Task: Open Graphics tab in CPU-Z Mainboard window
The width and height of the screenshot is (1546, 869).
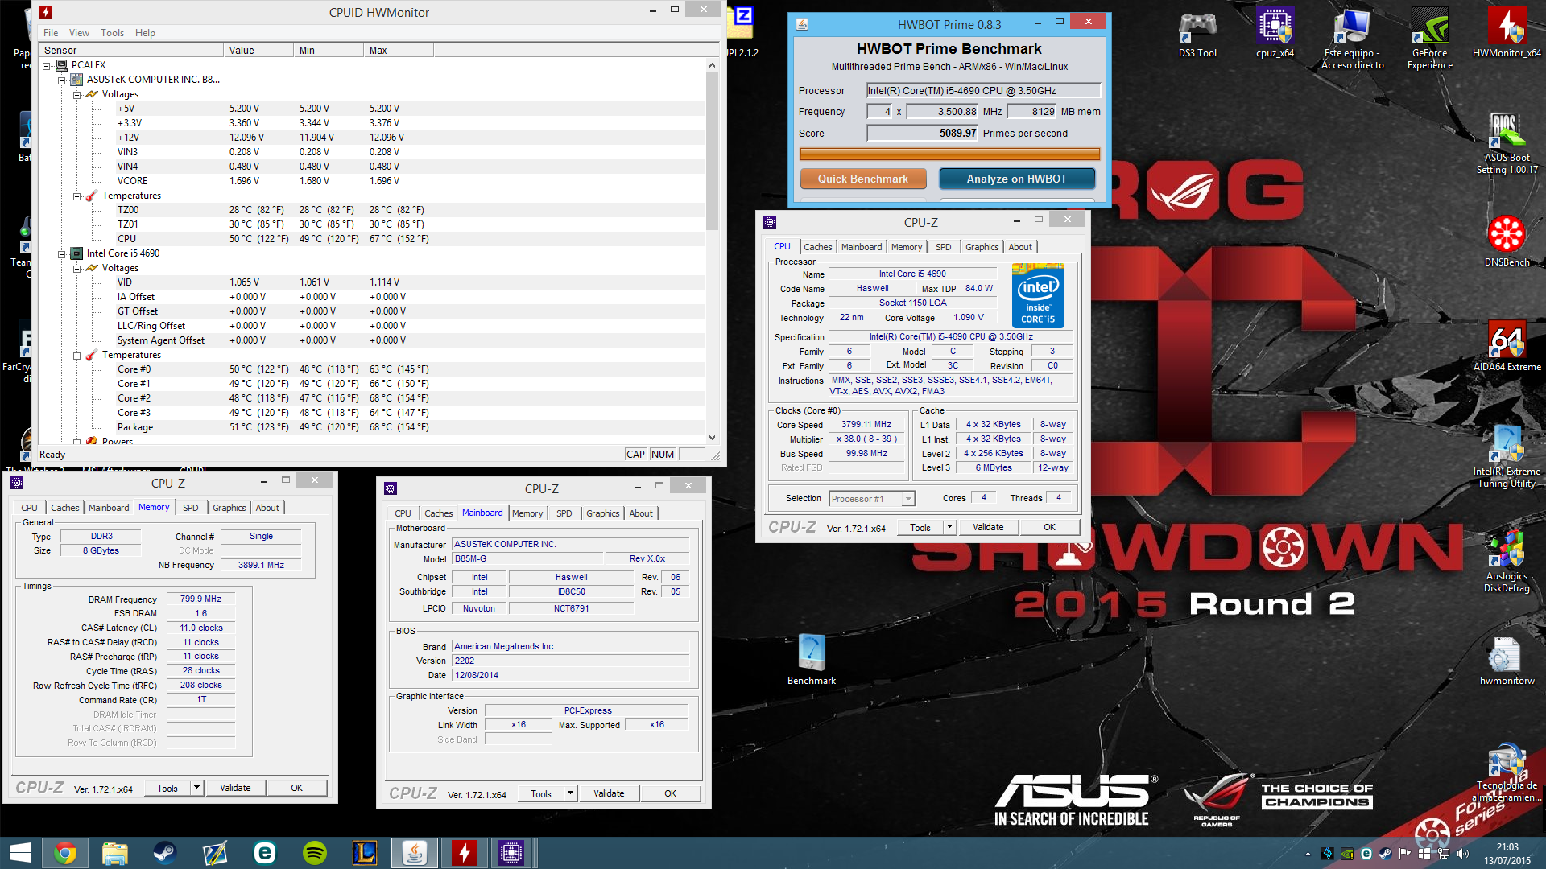Action: click(x=602, y=513)
